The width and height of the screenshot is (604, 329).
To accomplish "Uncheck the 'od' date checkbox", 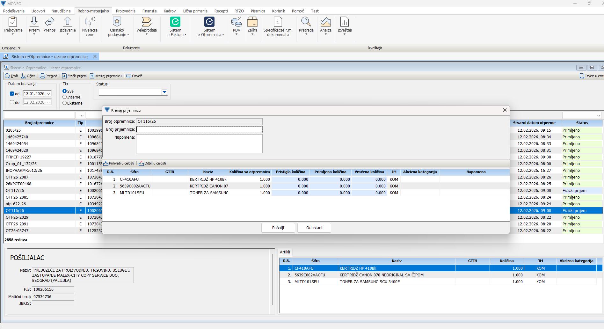I will (x=12, y=94).
